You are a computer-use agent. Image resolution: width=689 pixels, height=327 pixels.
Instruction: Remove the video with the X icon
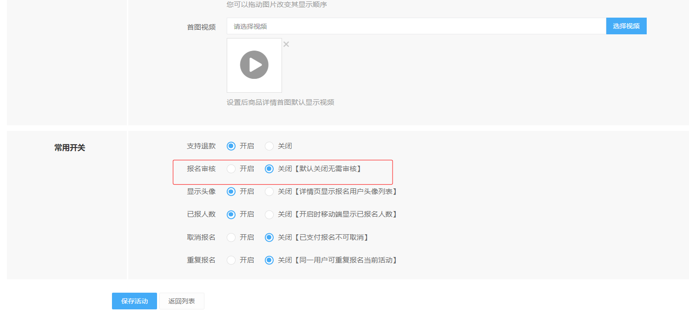[286, 44]
